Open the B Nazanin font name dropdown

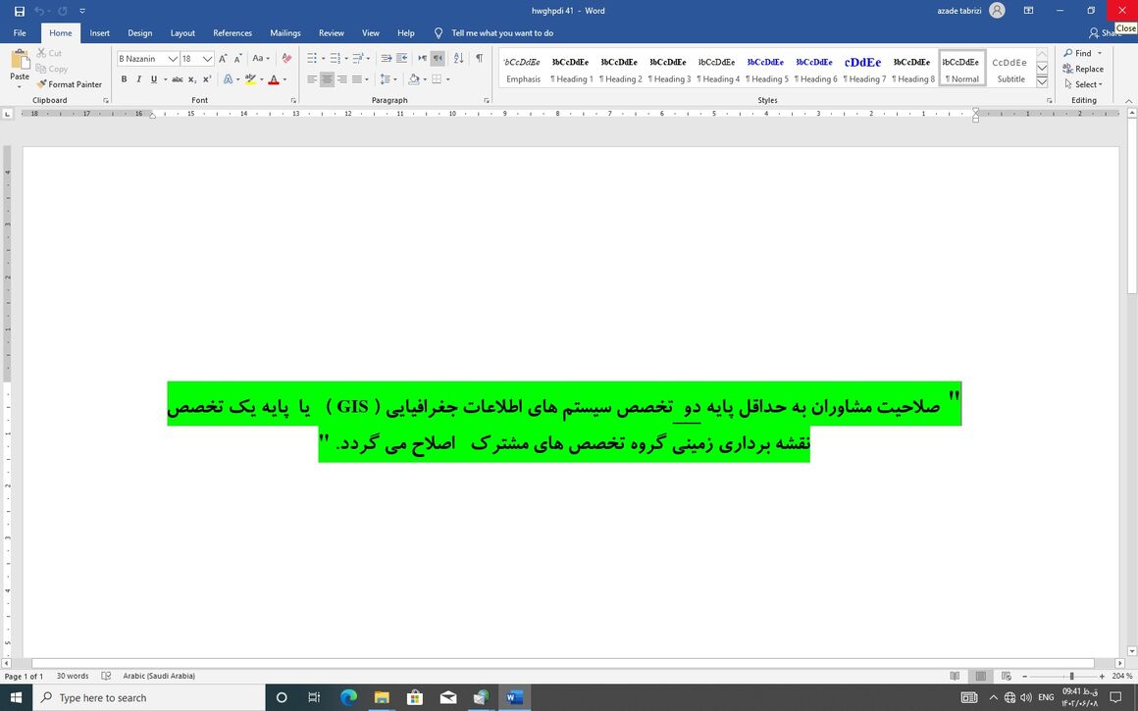(173, 59)
